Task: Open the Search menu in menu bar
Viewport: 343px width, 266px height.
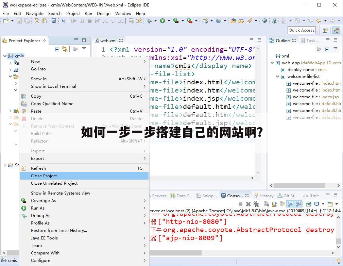Action: click(55, 13)
